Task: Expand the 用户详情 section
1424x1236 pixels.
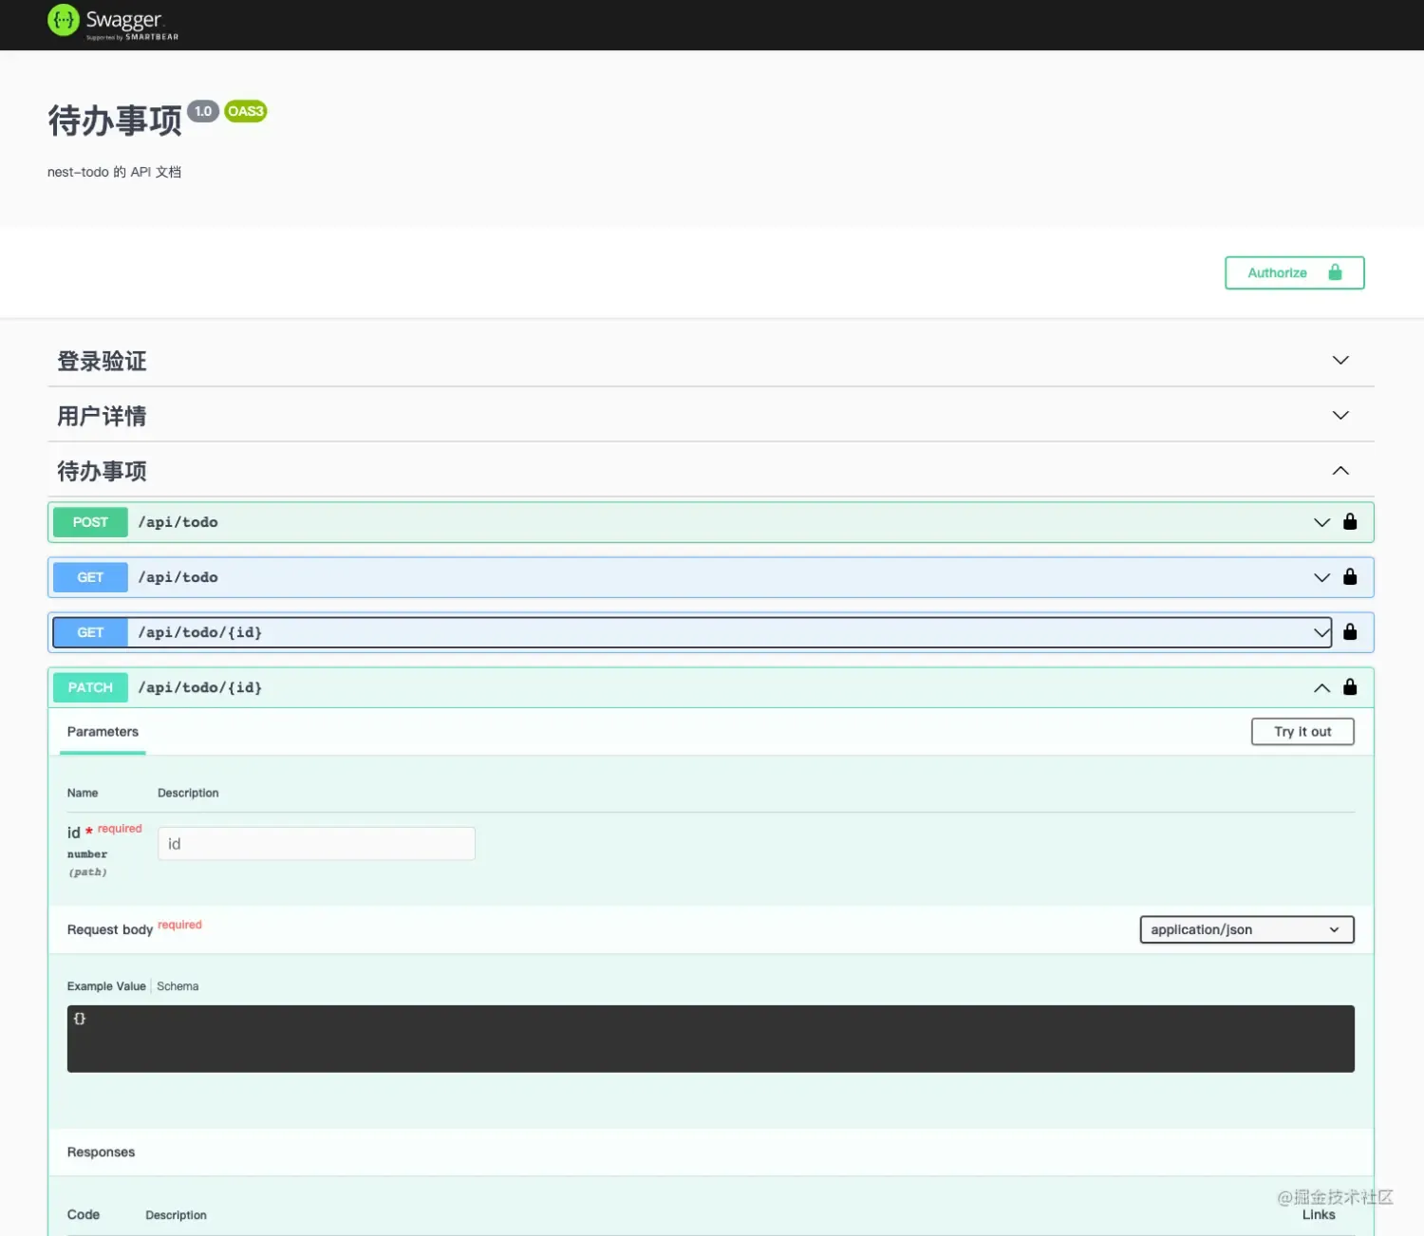Action: tap(1340, 416)
